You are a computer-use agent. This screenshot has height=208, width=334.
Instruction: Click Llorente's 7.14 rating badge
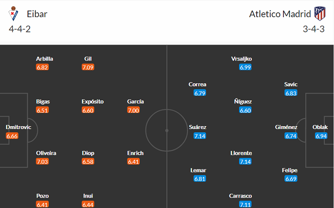pyautogui.click(x=245, y=162)
